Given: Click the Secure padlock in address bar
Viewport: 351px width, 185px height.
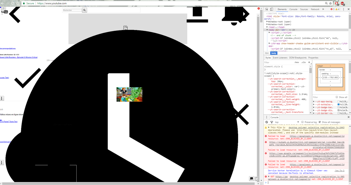Looking at the screenshot, I should tap(23, 3).
